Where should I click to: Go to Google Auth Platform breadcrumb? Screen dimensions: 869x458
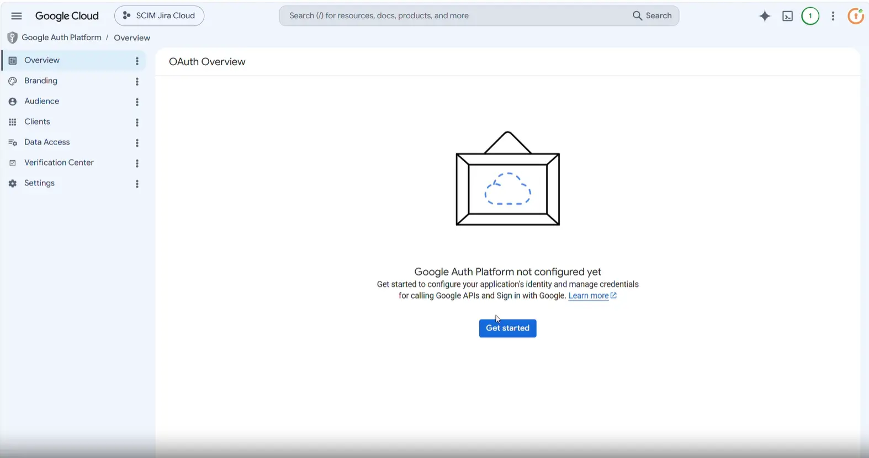point(61,38)
